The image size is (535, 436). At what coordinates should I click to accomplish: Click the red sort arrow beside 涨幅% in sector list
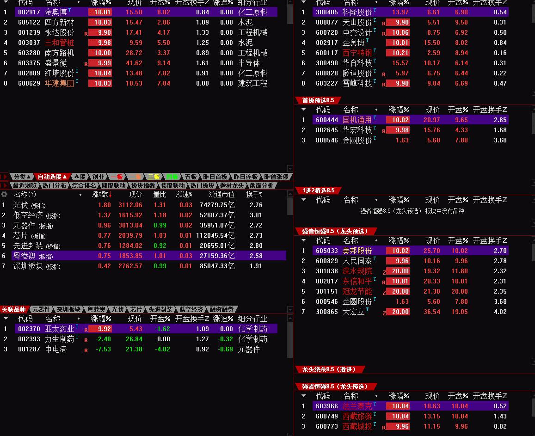pyautogui.click(x=110, y=195)
